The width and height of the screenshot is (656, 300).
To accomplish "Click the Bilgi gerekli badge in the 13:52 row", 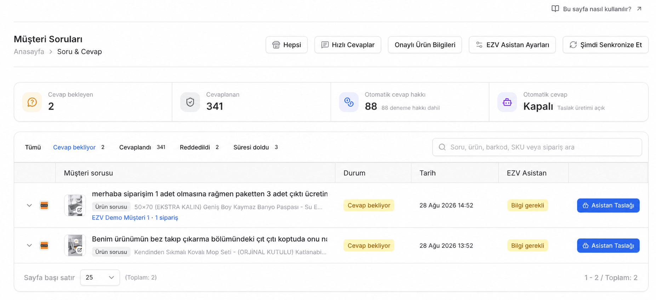I will tap(527, 246).
